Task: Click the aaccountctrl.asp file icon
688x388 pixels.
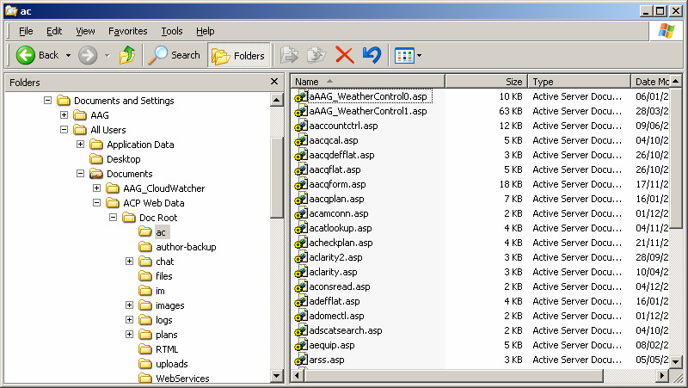Action: pos(300,126)
